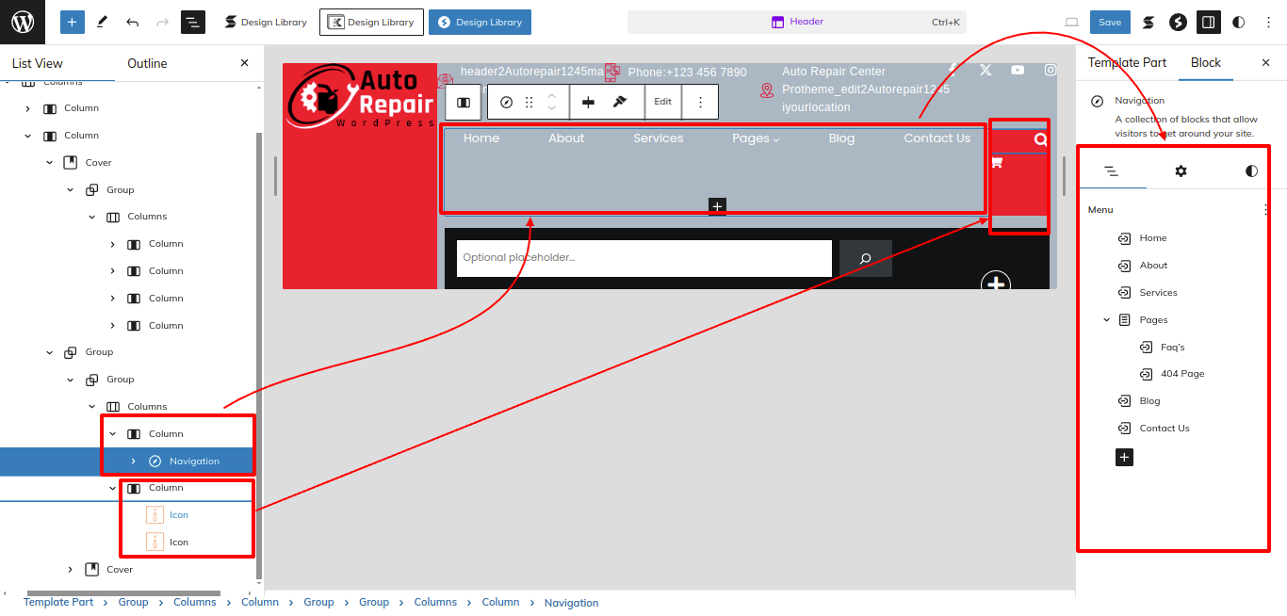
Task: Toggle the Settings sidebar panel button
Action: click(x=1208, y=22)
